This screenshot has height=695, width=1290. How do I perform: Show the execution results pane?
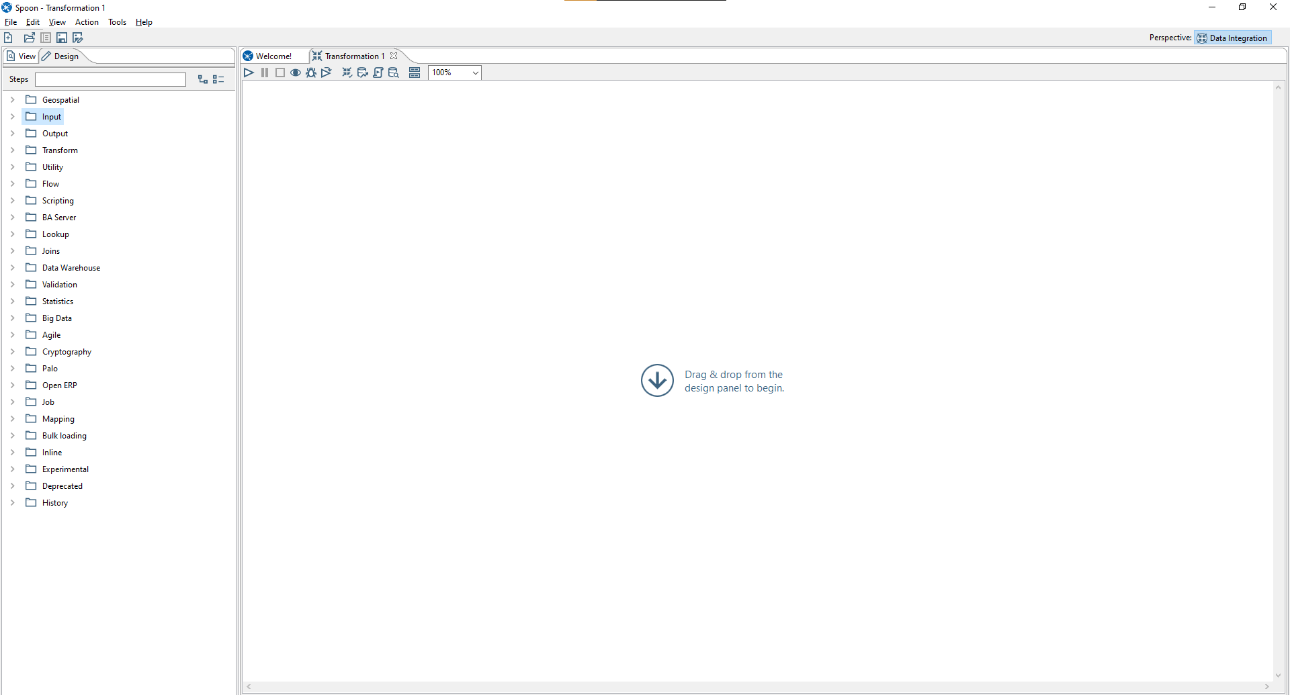(x=415, y=73)
